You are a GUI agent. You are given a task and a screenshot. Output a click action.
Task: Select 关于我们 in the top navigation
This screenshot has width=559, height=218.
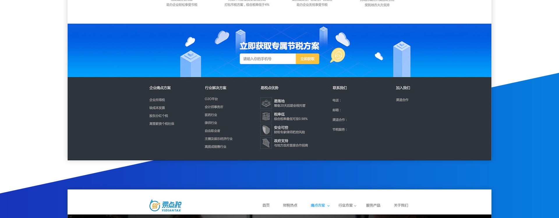click(401, 205)
